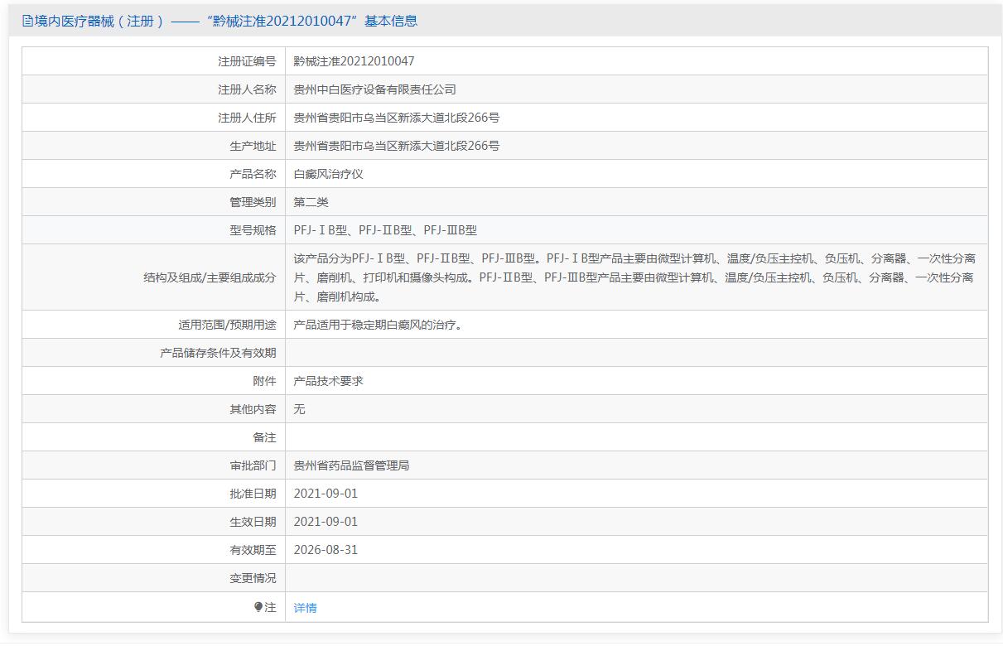Click the lightbulb icon beside 注
Image resolution: width=1003 pixels, height=646 pixels.
click(x=258, y=607)
